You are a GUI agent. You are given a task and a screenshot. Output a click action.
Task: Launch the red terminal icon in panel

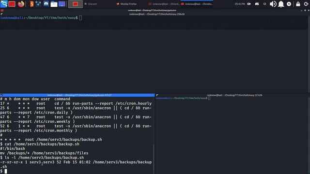click(12, 4)
